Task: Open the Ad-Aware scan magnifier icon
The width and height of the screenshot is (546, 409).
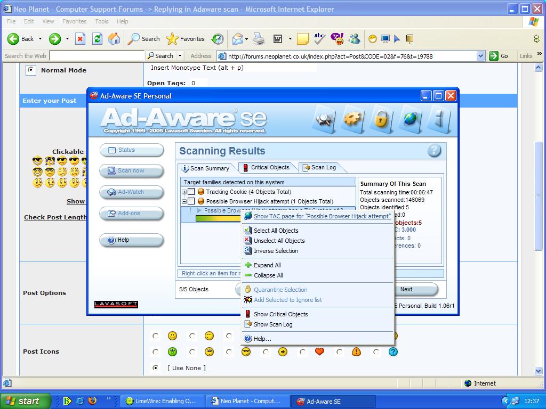Action: click(325, 120)
